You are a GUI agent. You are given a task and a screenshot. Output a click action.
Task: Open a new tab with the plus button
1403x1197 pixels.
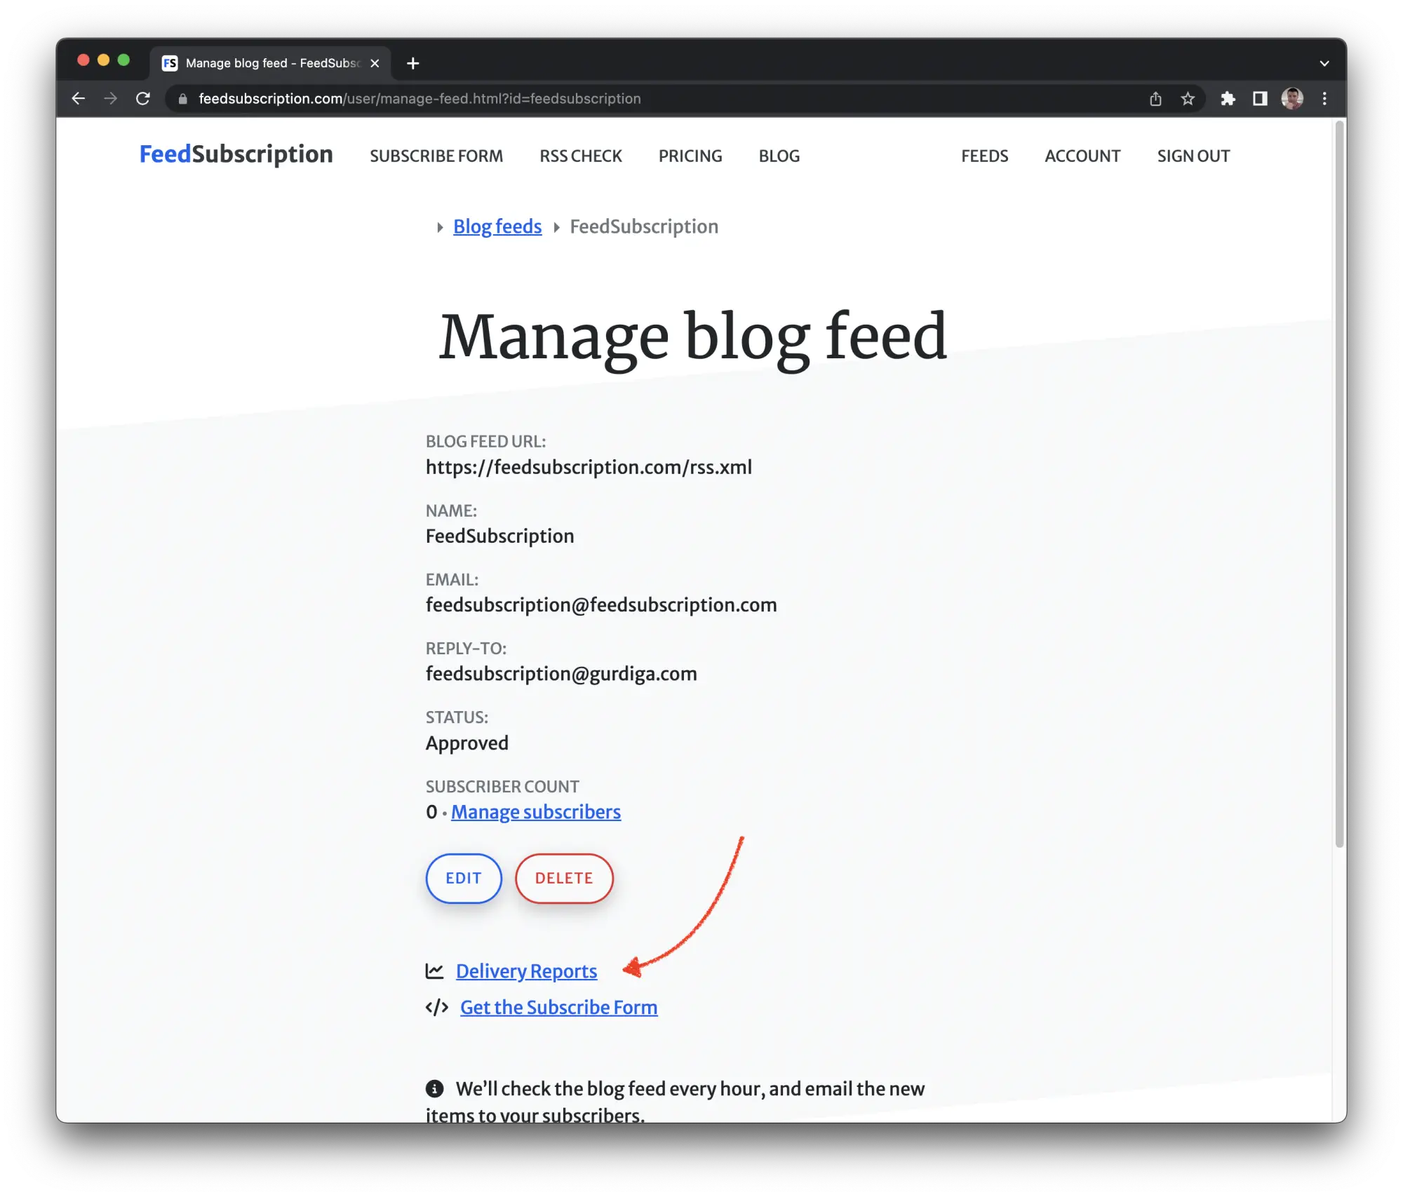pyautogui.click(x=412, y=62)
